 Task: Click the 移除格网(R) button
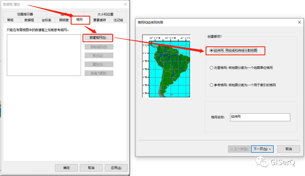coord(99,47)
